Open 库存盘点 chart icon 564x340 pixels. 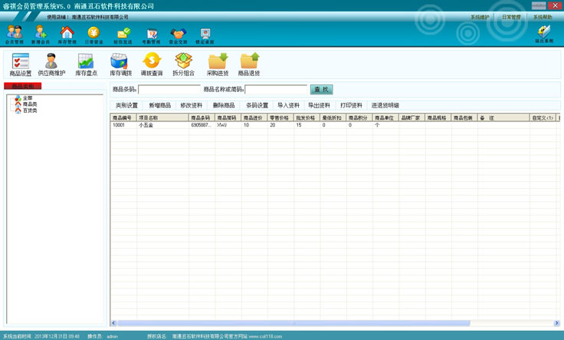[87, 64]
